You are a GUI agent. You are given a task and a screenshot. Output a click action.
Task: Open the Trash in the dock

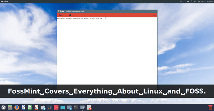(210, 107)
